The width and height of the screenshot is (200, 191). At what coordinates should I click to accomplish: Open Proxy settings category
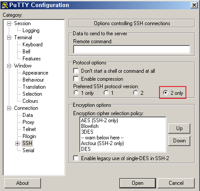click(28, 122)
